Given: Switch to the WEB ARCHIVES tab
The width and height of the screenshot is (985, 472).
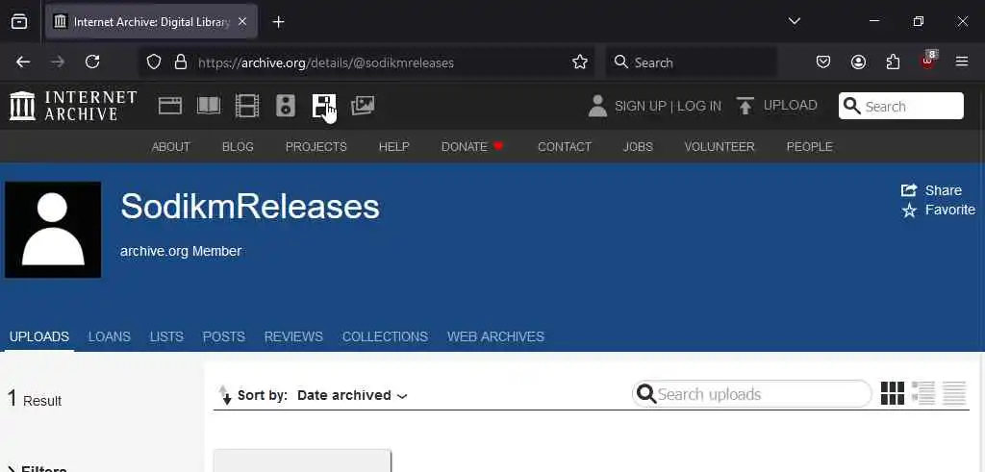Looking at the screenshot, I should 495,337.
